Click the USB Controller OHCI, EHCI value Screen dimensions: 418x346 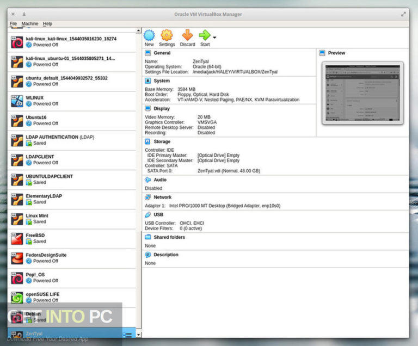[192, 224]
